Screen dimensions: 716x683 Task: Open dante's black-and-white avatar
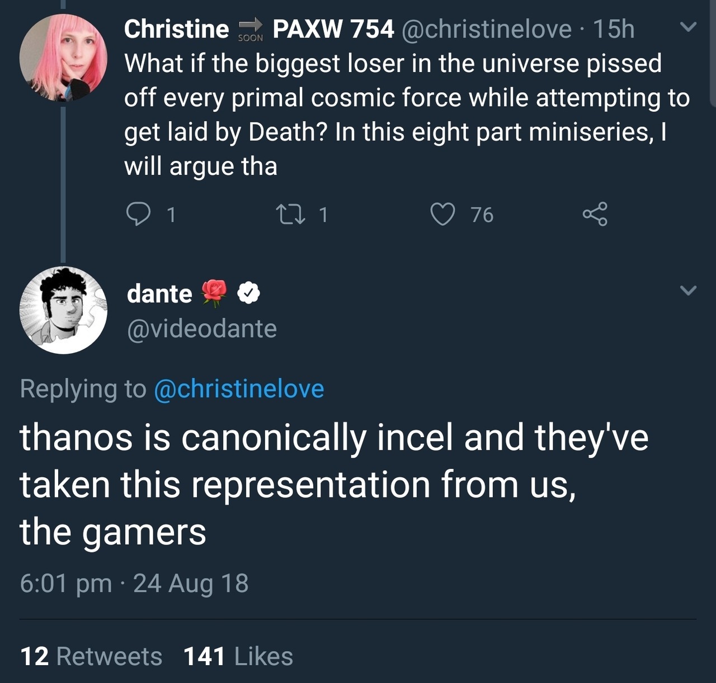pos(63,310)
